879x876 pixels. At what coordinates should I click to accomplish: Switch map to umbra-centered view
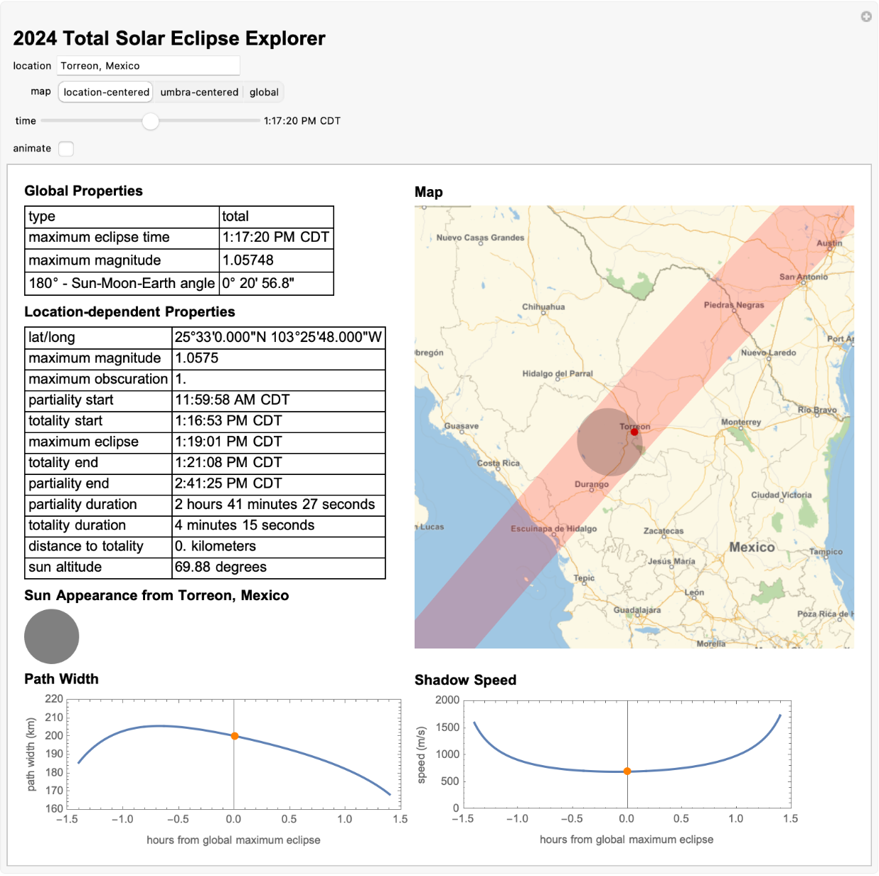click(x=199, y=92)
